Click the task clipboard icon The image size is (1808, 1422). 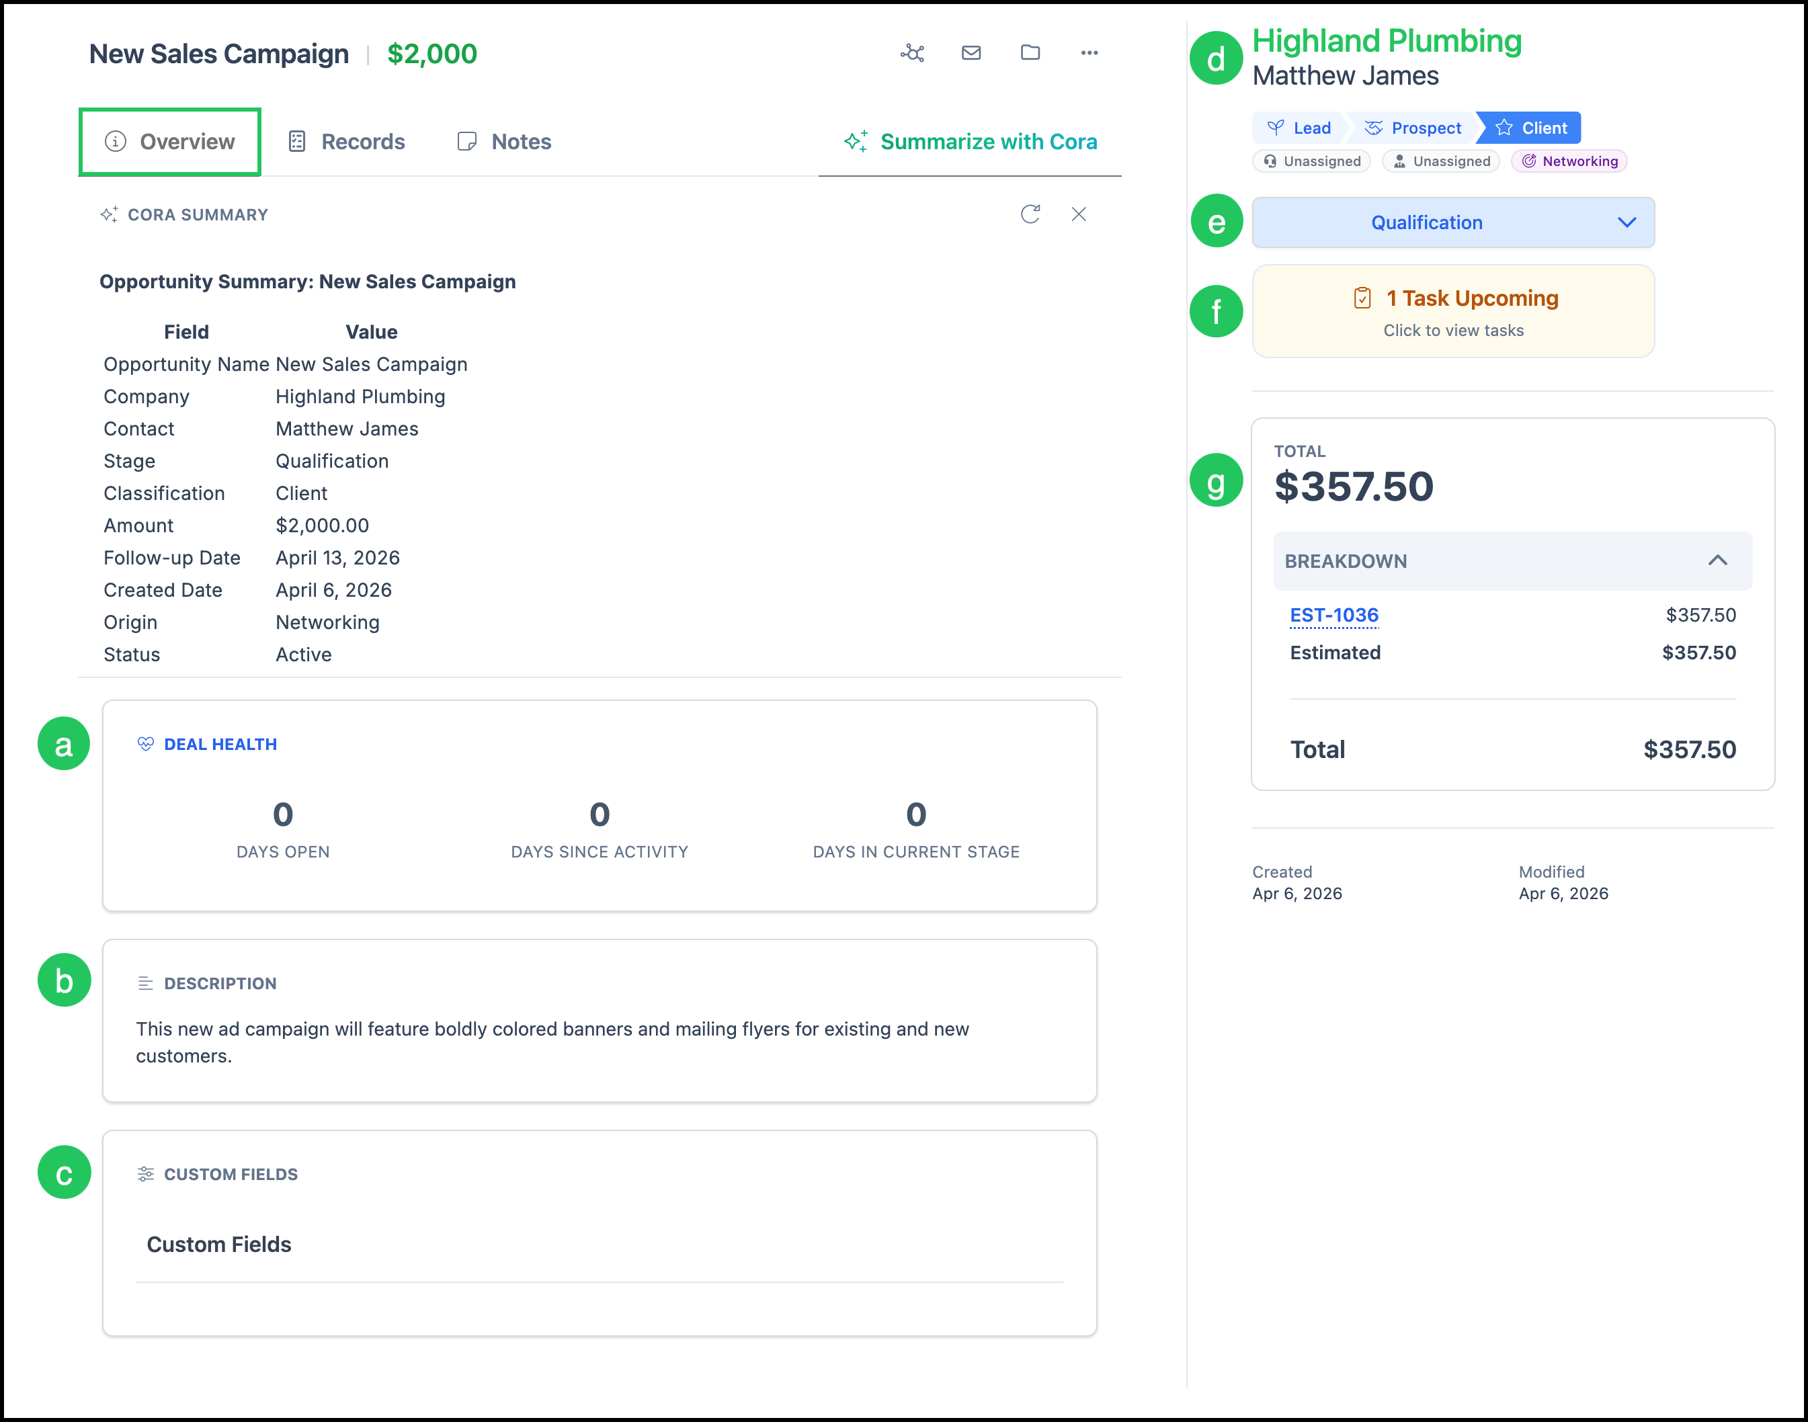(1362, 298)
